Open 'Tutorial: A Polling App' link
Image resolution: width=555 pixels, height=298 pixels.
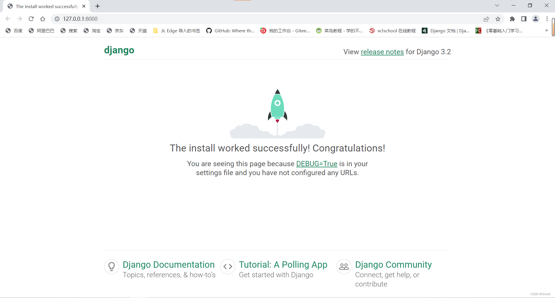click(283, 265)
